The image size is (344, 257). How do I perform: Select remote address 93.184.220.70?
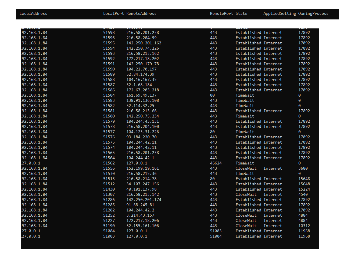(x=141, y=137)
